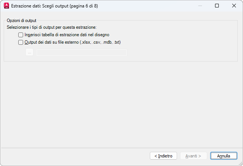
Task: Maximize the Estrazione dati dialog
Action: (x=217, y=6)
